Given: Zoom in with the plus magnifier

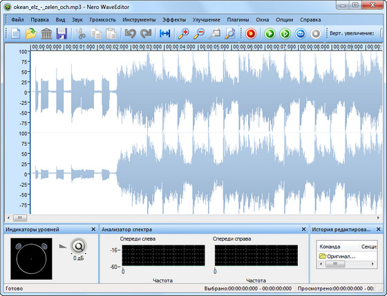Looking at the screenshot, I should click(184, 34).
